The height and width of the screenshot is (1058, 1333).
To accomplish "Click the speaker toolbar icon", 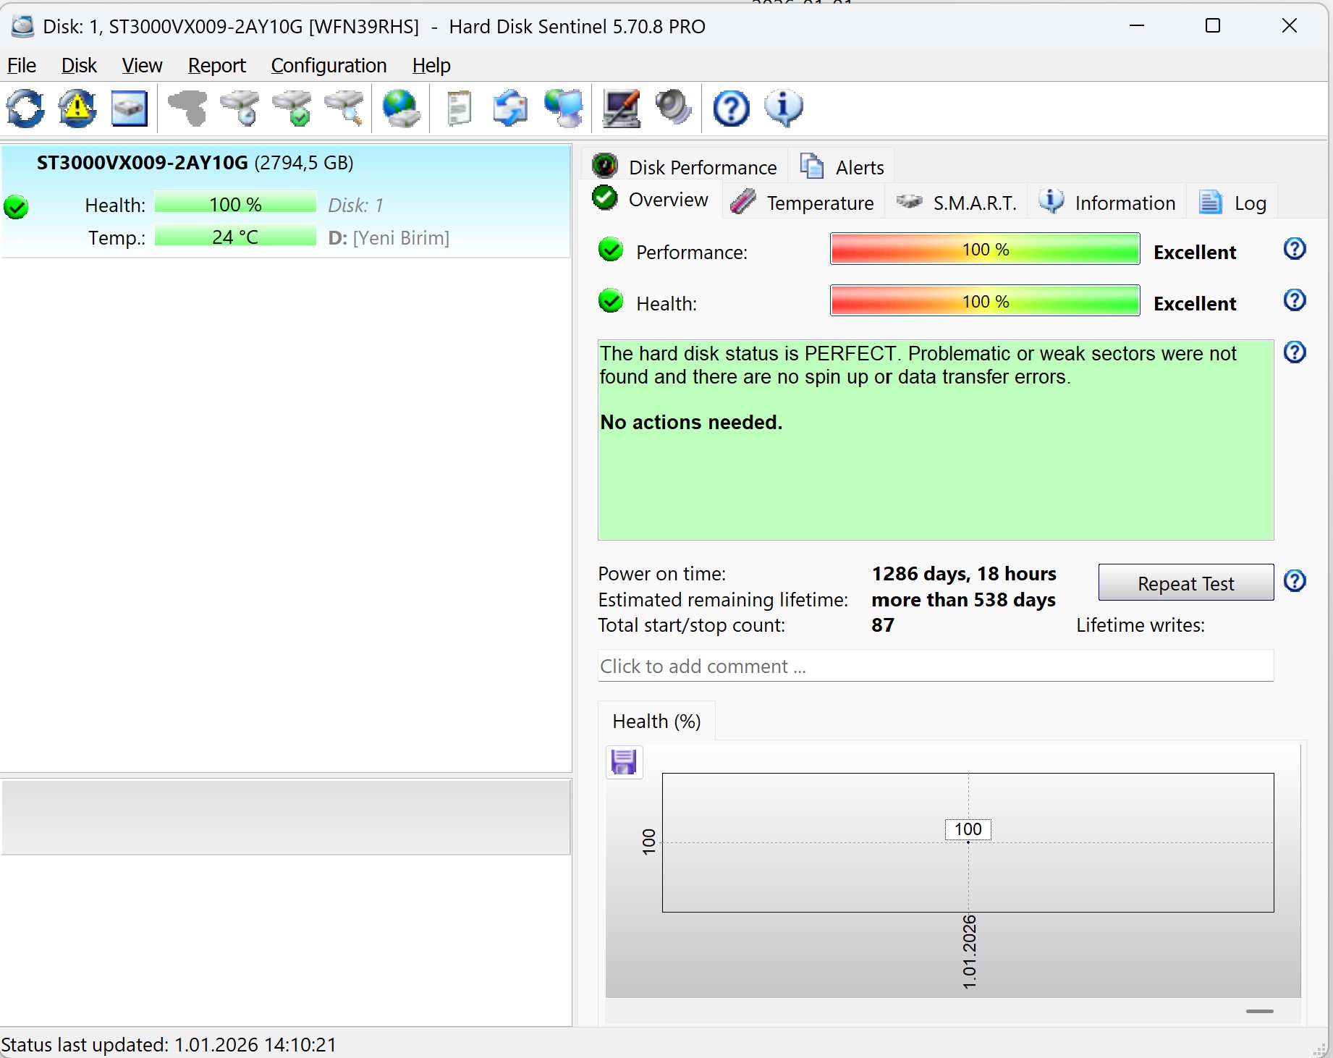I will (674, 109).
